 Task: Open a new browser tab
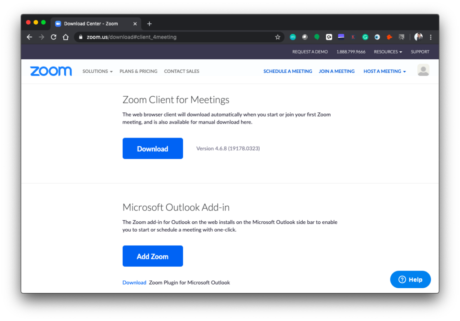point(150,24)
